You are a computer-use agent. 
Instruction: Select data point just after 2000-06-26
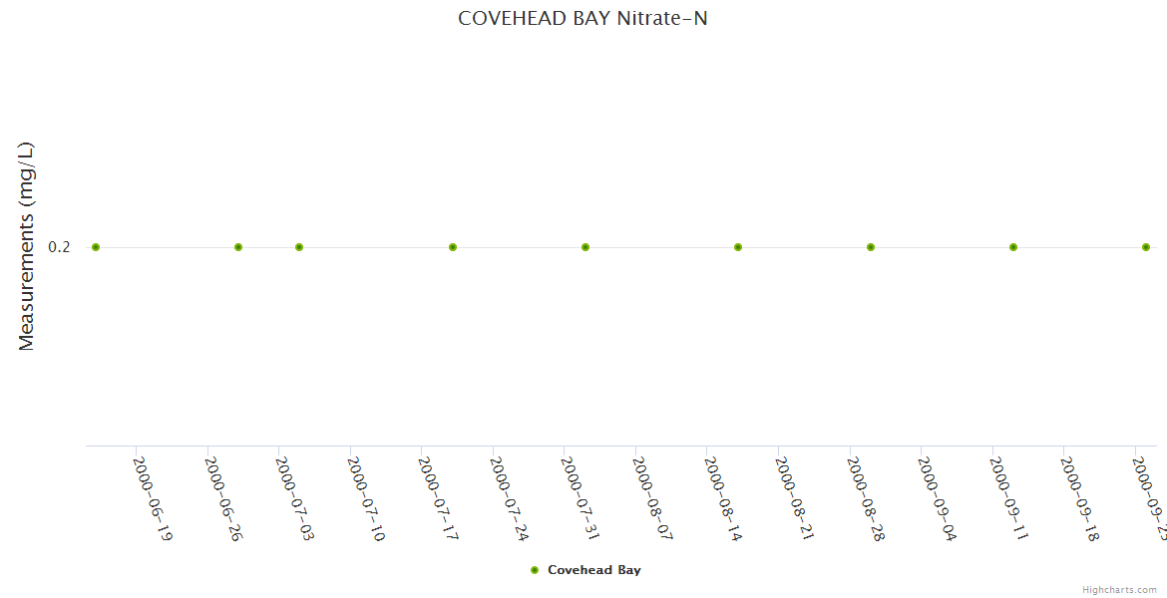click(238, 247)
